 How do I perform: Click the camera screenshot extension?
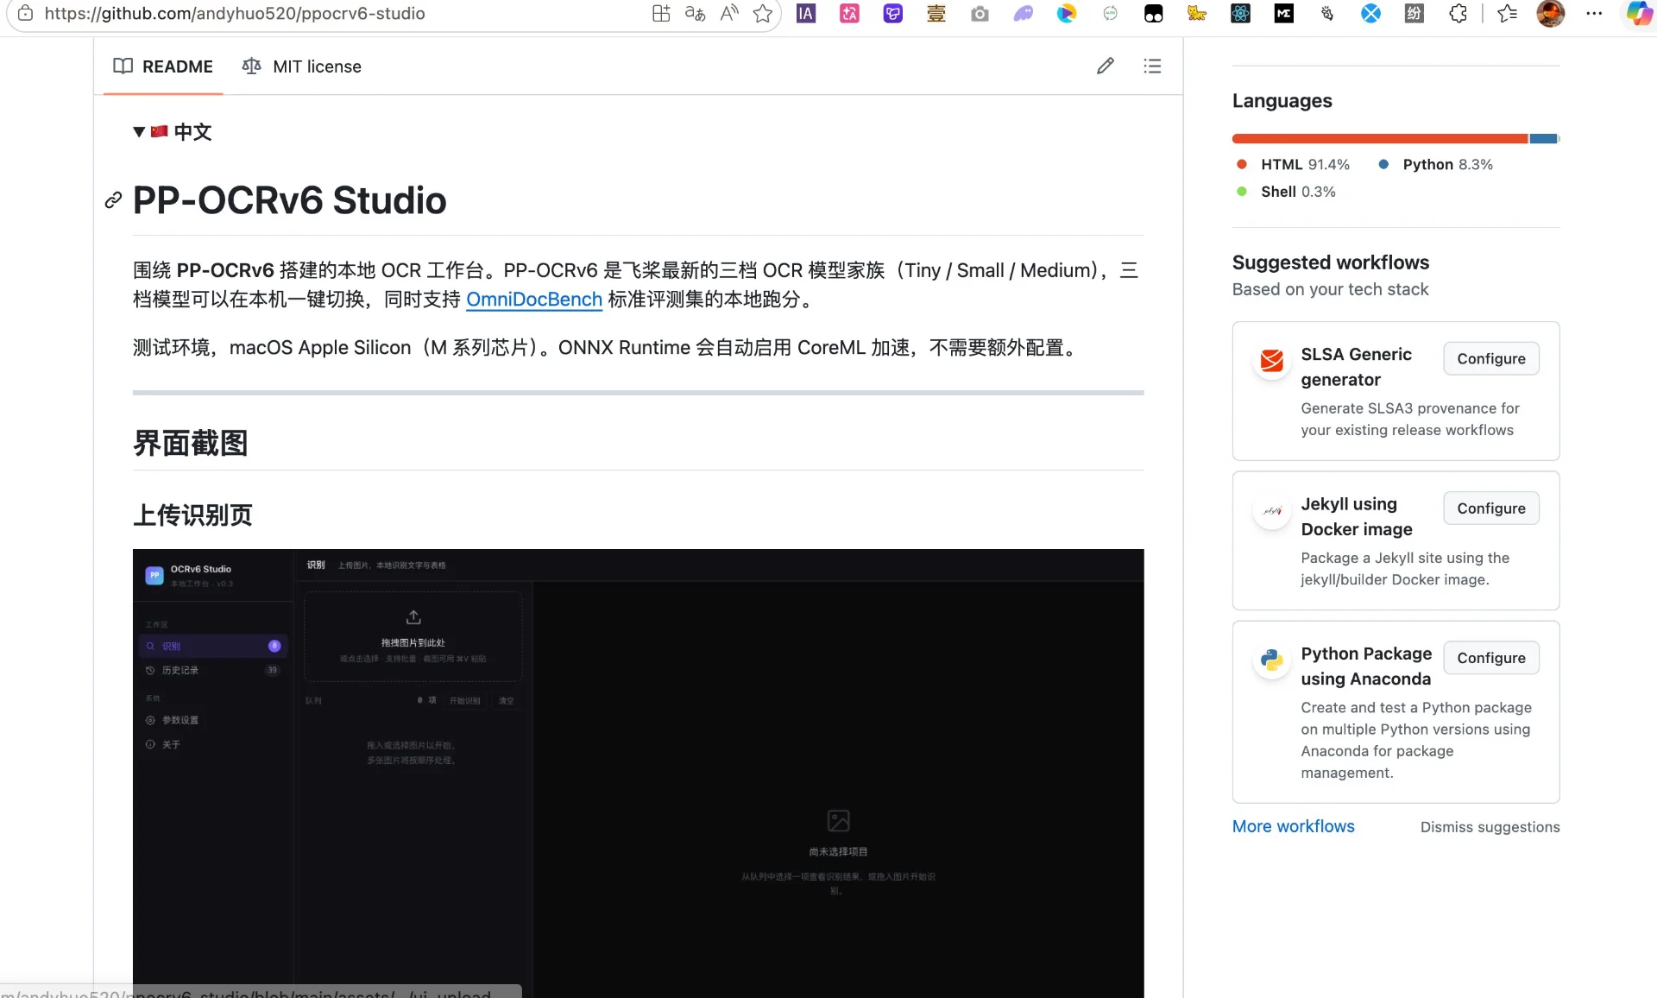[980, 13]
